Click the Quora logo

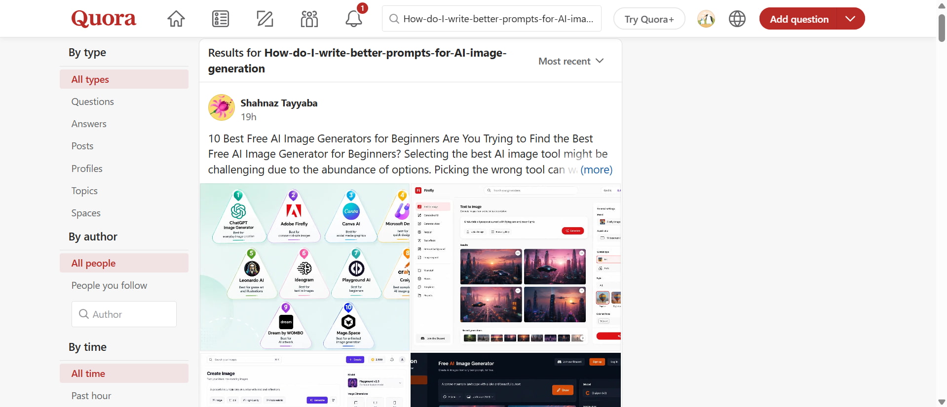pyautogui.click(x=104, y=19)
